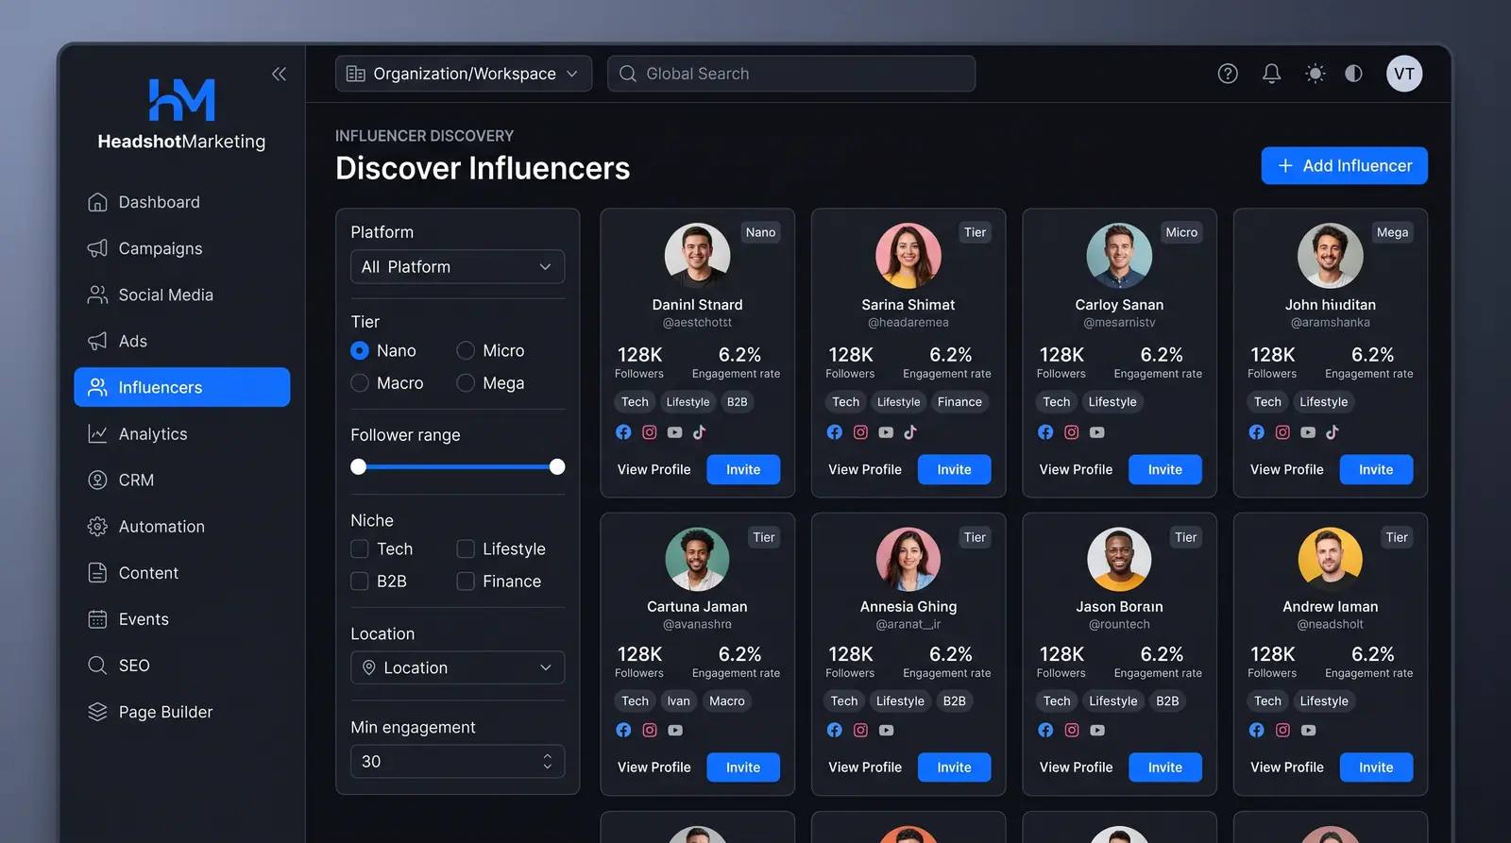Select the Mega tier radio button
Image resolution: width=1511 pixels, height=843 pixels.
[466, 383]
